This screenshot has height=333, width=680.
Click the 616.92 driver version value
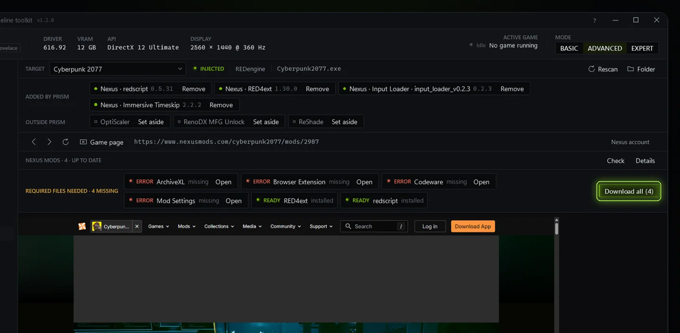pos(55,47)
